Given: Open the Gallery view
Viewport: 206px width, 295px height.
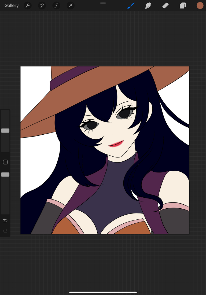Looking at the screenshot, I should click(12, 5).
